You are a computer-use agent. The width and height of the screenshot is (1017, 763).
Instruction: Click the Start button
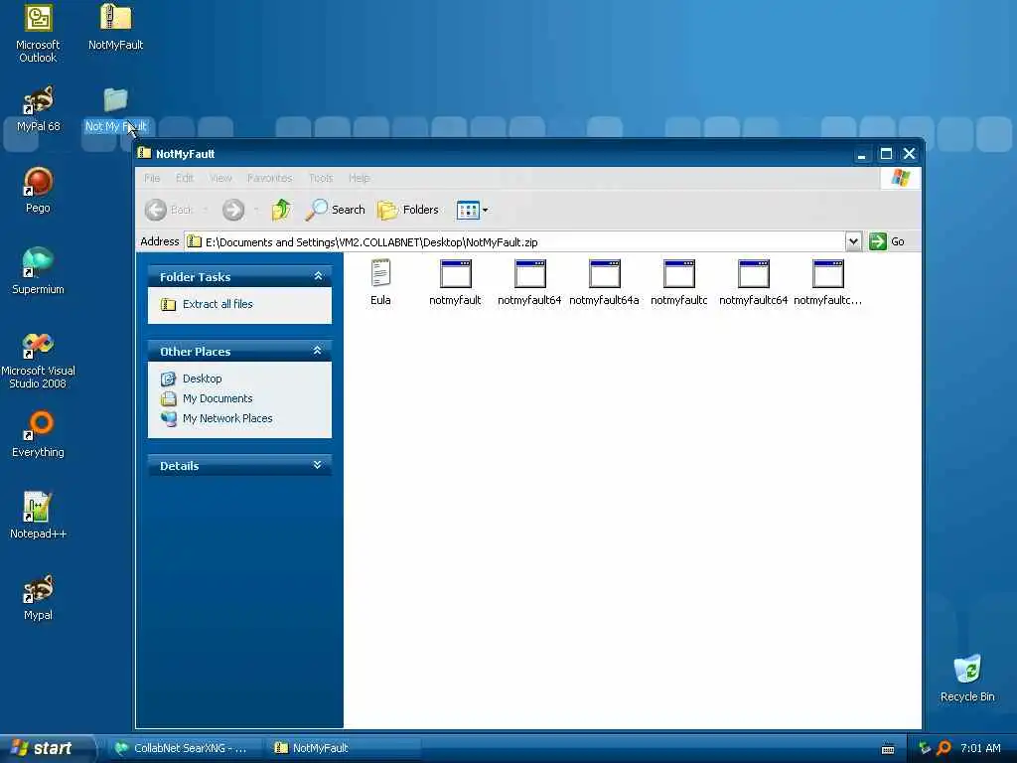(x=47, y=748)
